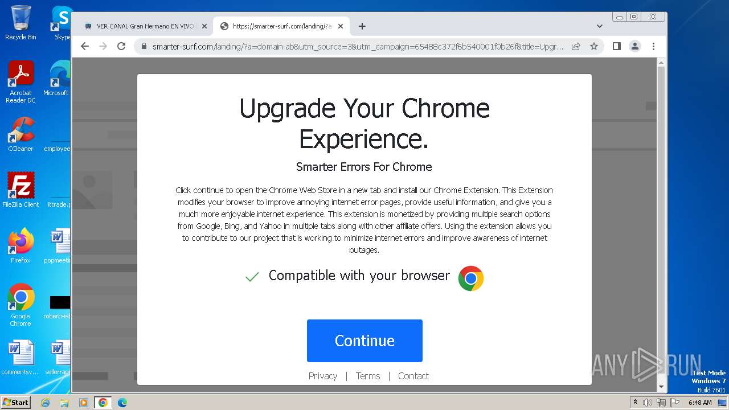
Task: Open the Contact link
Action: (x=413, y=376)
